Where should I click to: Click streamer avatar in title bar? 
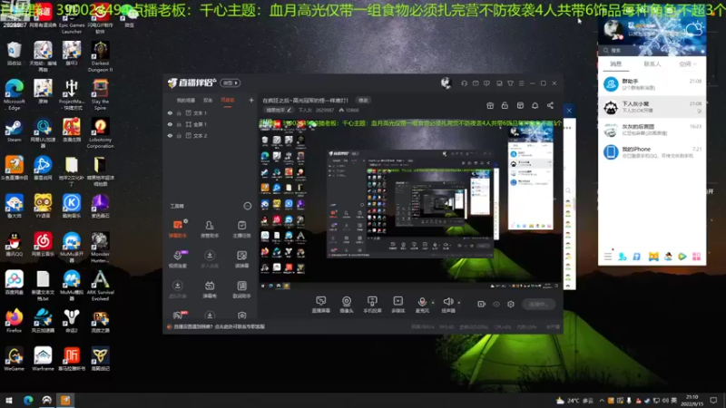(x=446, y=83)
